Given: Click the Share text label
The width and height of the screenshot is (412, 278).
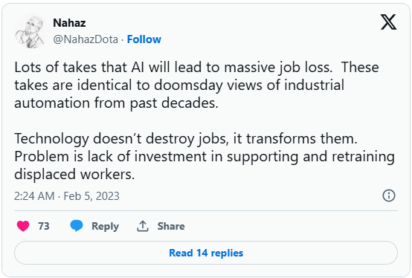Looking at the screenshot, I should (x=171, y=226).
